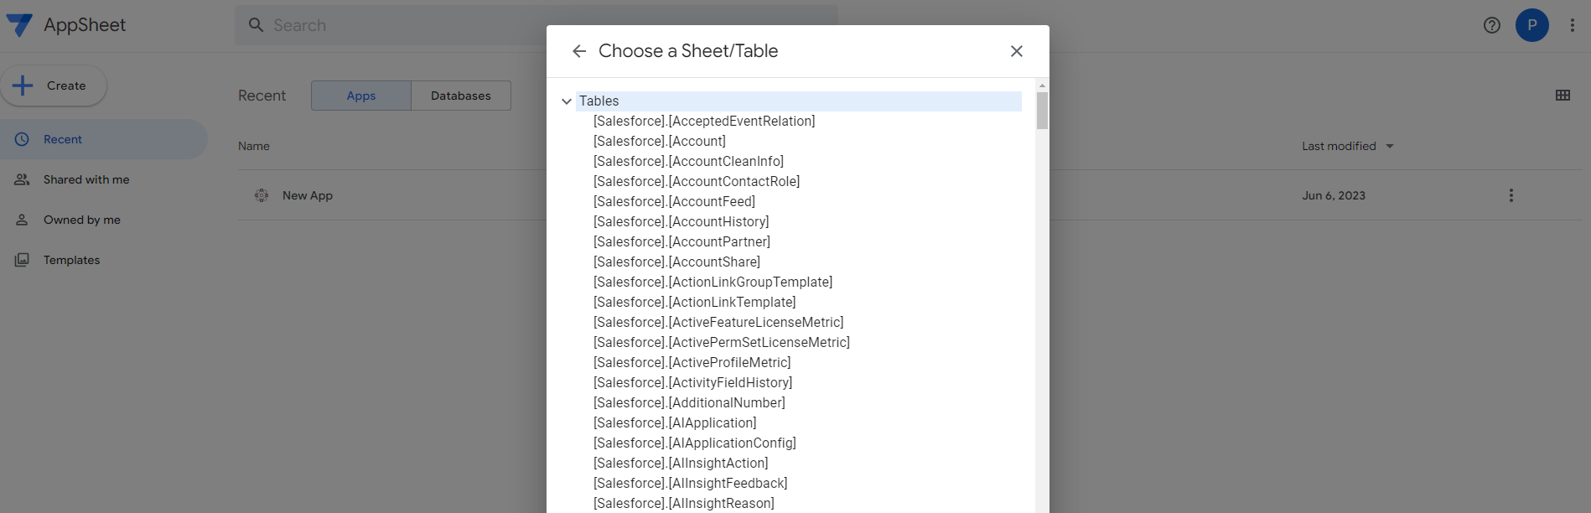
Task: Collapse the Tables tree node
Action: 567,101
